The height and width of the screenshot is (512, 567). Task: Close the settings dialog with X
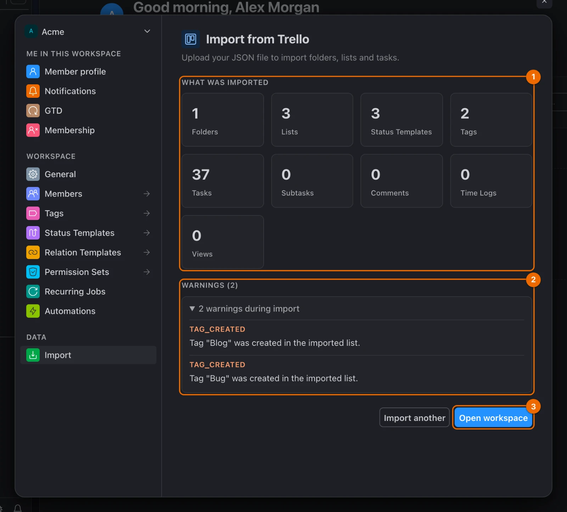pos(544,2)
